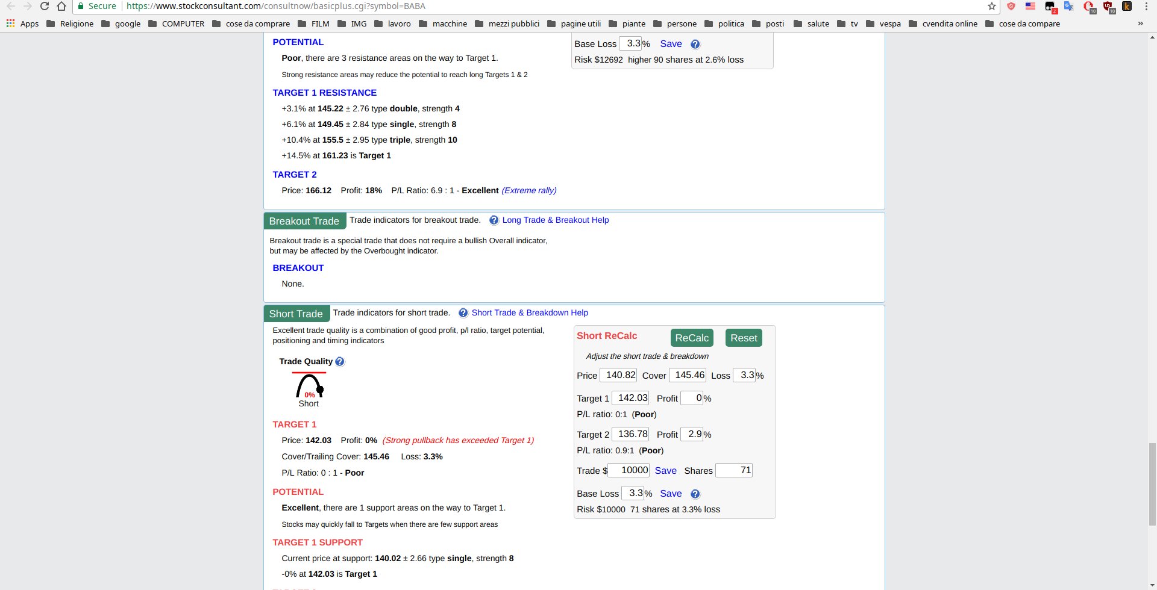Click the help icon beside Short Base Loss

tap(695, 494)
